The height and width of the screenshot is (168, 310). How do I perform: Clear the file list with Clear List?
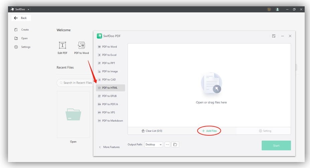[x=152, y=131]
